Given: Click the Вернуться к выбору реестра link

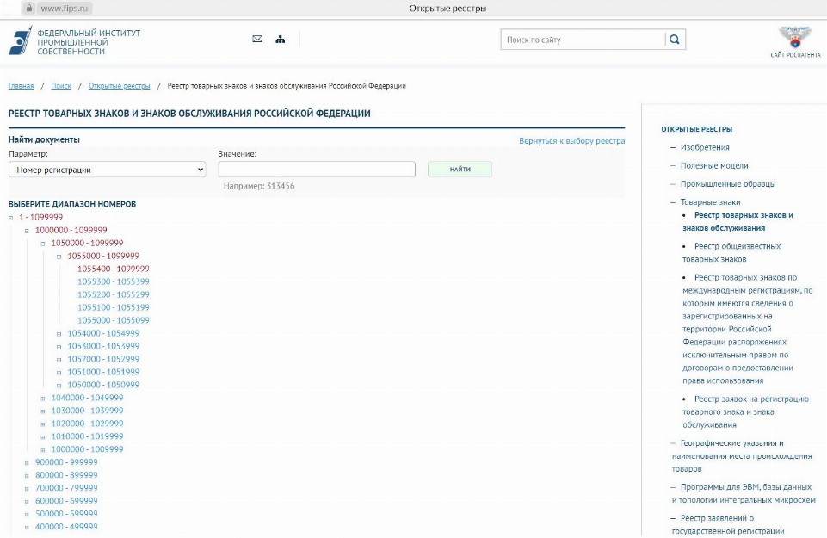Looking at the screenshot, I should tap(571, 141).
